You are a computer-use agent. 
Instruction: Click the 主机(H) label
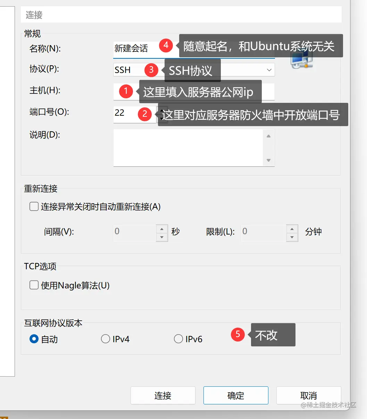[x=45, y=91]
